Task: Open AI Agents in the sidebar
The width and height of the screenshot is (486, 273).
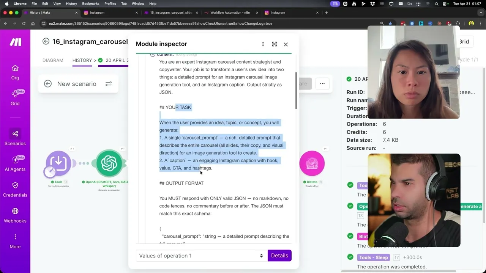Action: pos(15,163)
